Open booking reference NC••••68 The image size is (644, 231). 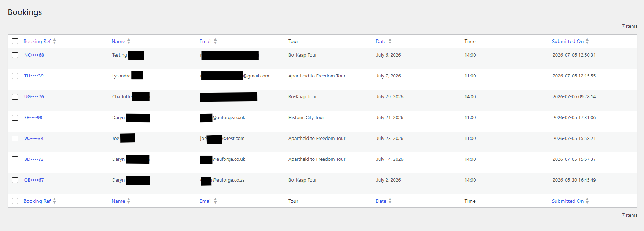tap(34, 55)
